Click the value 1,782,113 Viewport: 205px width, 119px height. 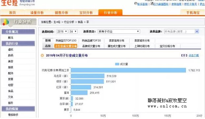click(x=194, y=71)
